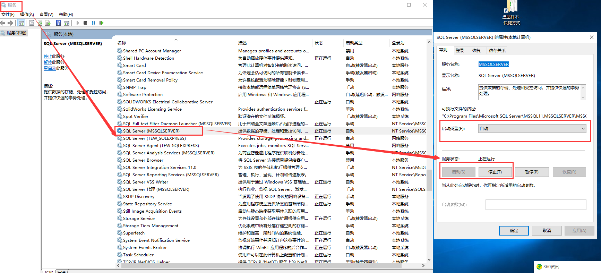Select the SQL Server Reporting Services (MSSQLSERVER) row
Image resolution: width=601 pixels, height=273 pixels.
tap(272, 174)
